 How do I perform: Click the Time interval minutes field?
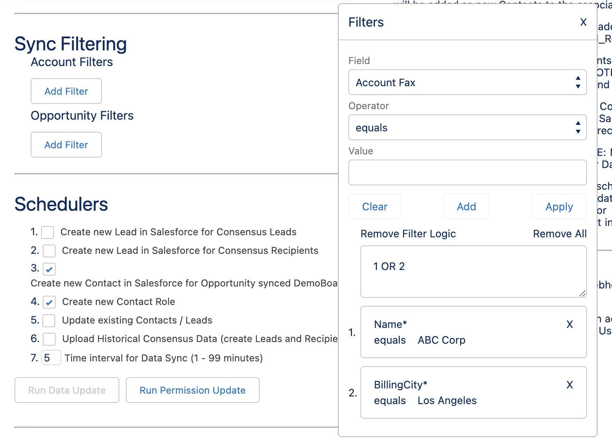coord(51,358)
